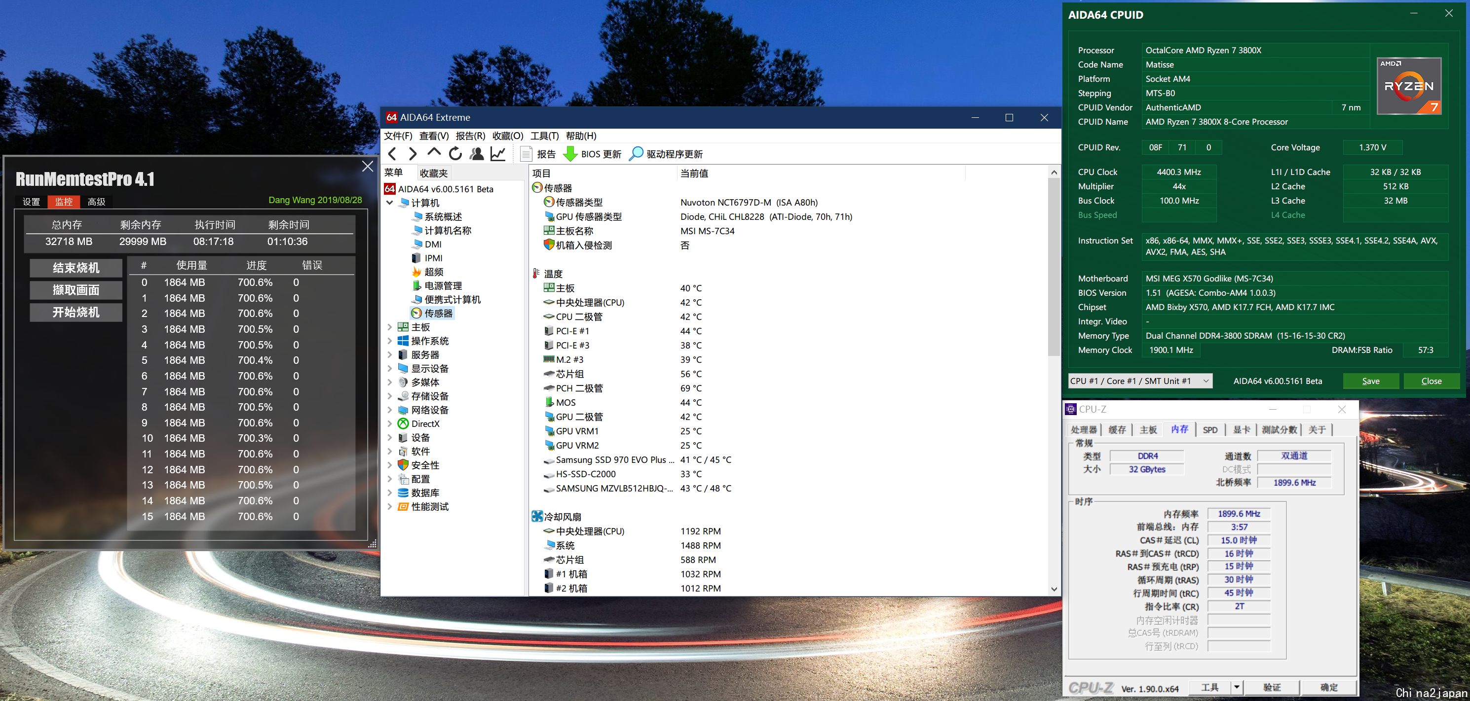This screenshot has width=1470, height=701.
Task: Go back with the AIDA64 back arrow
Action: point(392,154)
